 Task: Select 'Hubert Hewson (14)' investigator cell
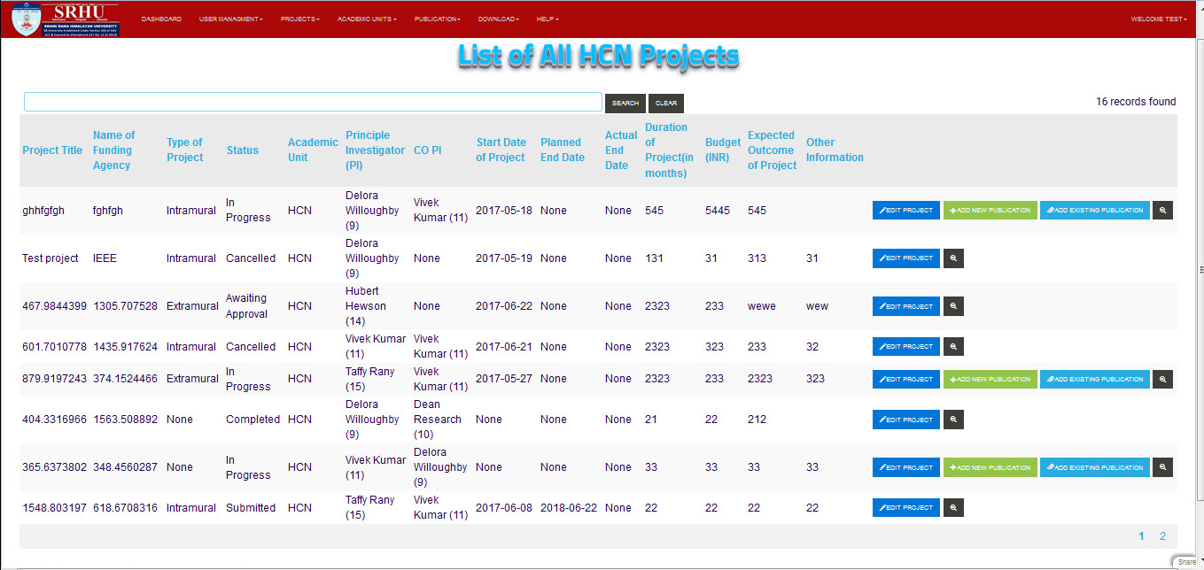(x=366, y=306)
